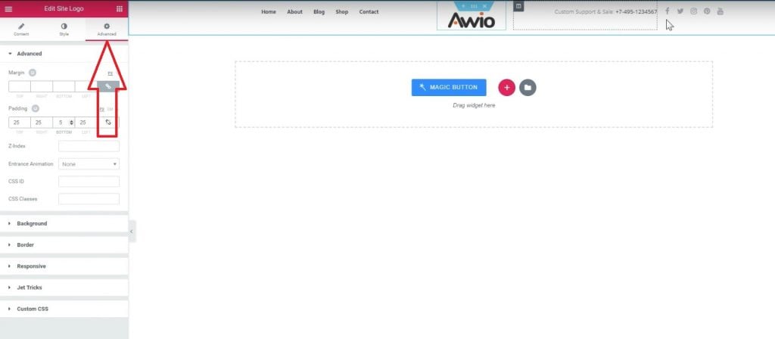Image resolution: width=775 pixels, height=339 pixels.
Task: Toggle the linked margin values button
Action: (108, 86)
